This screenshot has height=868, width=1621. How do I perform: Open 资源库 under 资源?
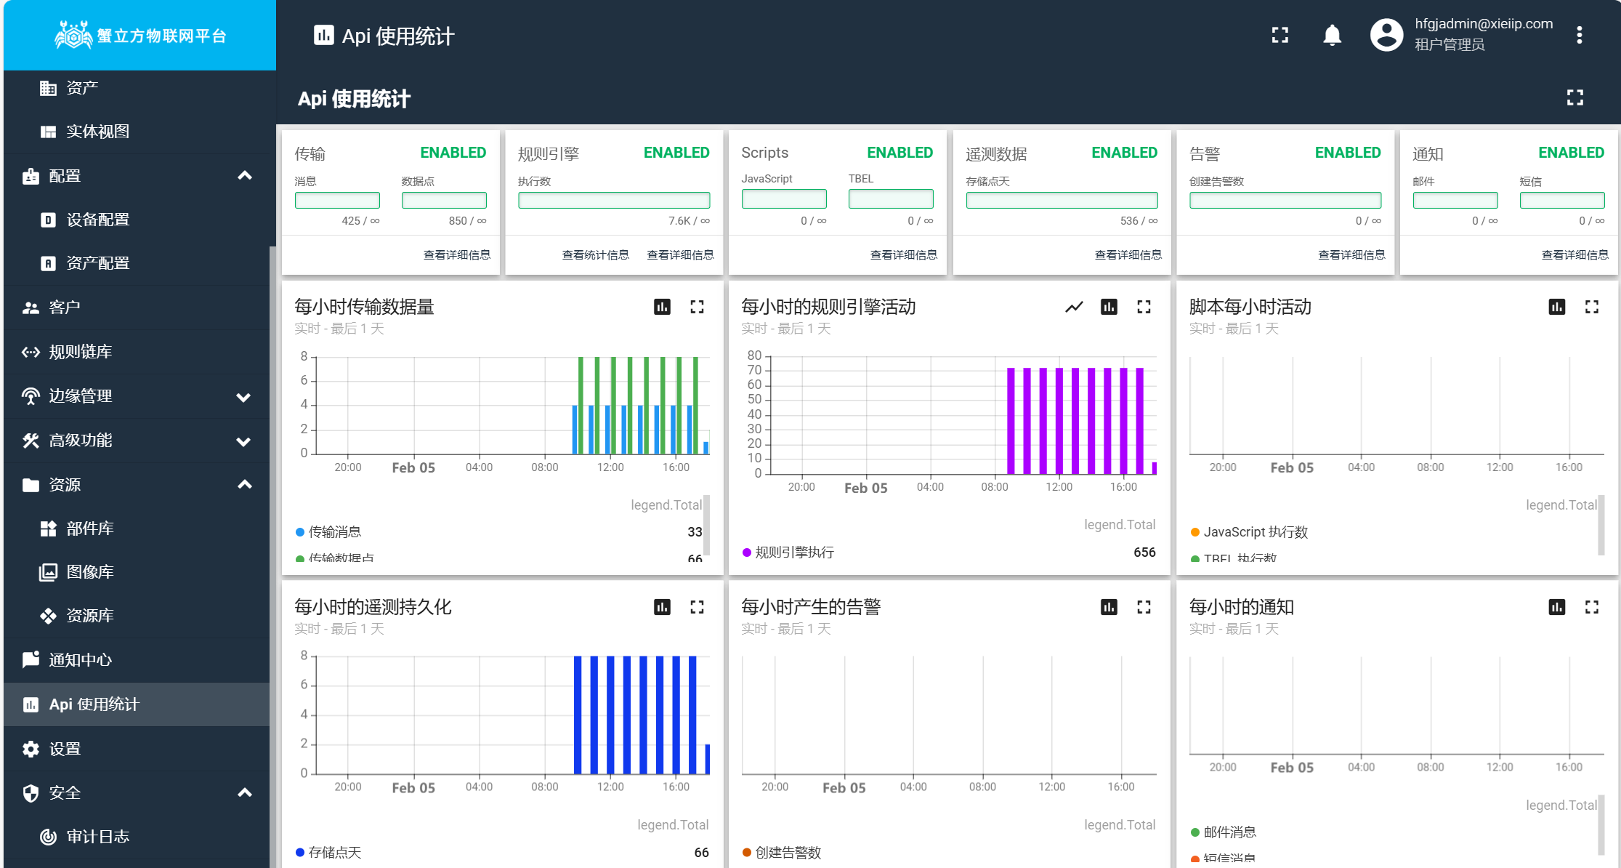[x=137, y=616]
